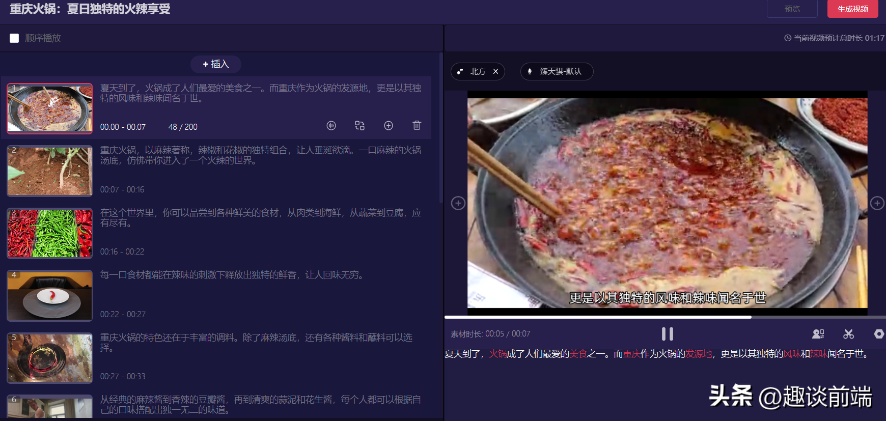Click the settings gear icon under preview

coord(879,334)
